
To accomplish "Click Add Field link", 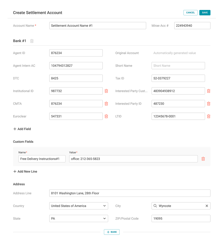I will 22,129.
